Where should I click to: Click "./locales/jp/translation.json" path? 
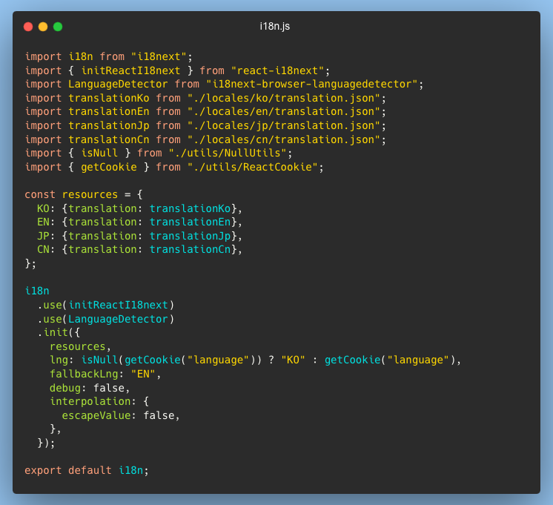tap(284, 125)
